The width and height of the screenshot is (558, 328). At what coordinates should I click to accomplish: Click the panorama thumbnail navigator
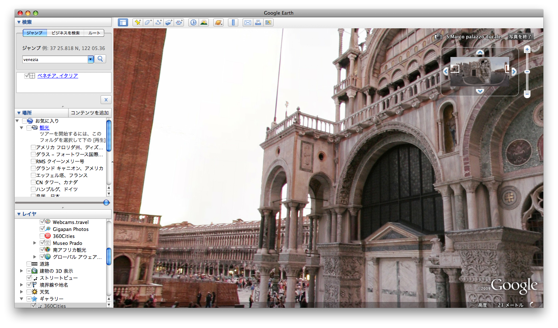click(480, 72)
